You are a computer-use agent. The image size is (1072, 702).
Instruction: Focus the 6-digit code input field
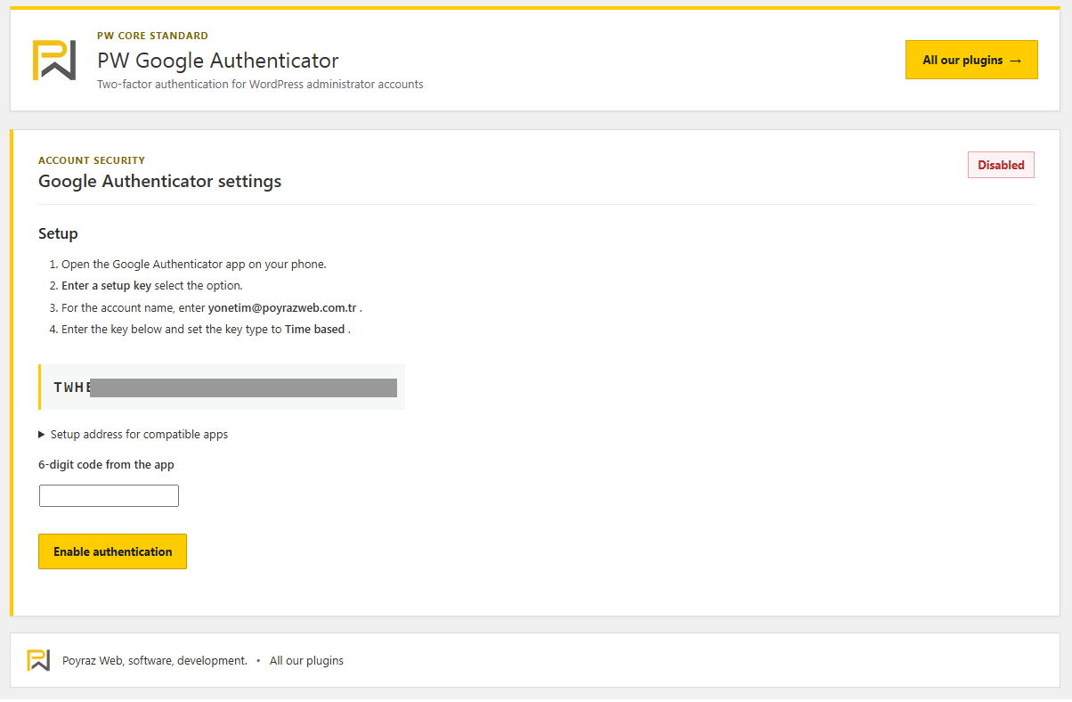click(109, 495)
